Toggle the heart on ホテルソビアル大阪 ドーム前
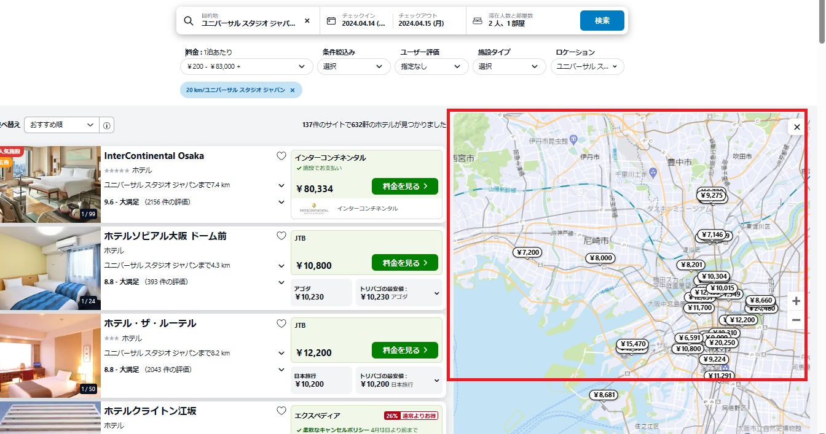 point(281,236)
